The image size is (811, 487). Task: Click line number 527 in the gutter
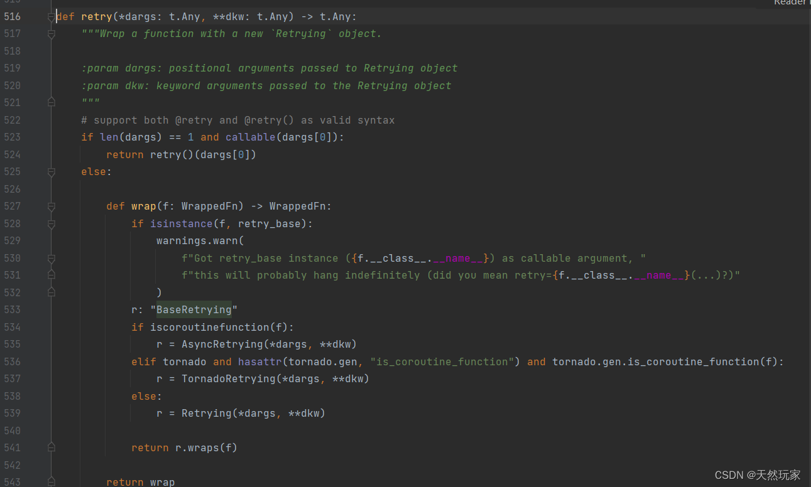pyautogui.click(x=13, y=206)
